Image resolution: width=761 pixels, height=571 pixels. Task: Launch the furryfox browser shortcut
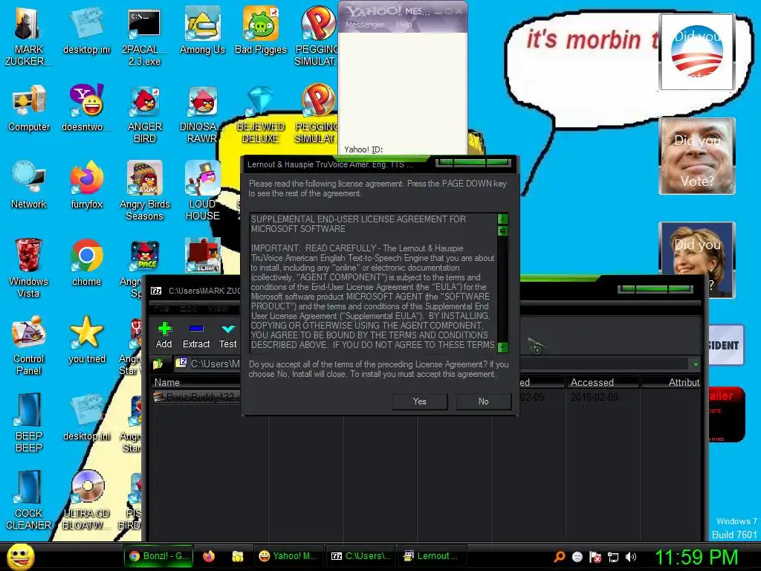click(x=86, y=185)
